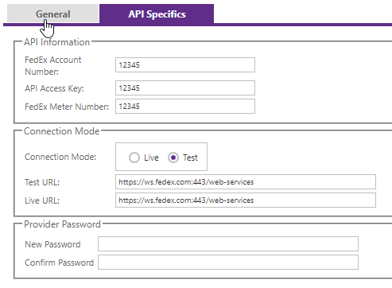Viewport: 392px width, 288px height.
Task: Select the API Specifics tab
Action: pyautogui.click(x=157, y=14)
